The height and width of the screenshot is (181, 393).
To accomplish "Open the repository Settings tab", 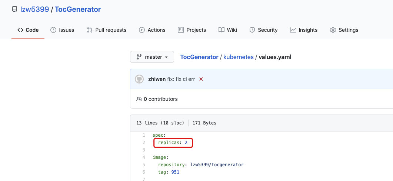I will (x=344, y=30).
